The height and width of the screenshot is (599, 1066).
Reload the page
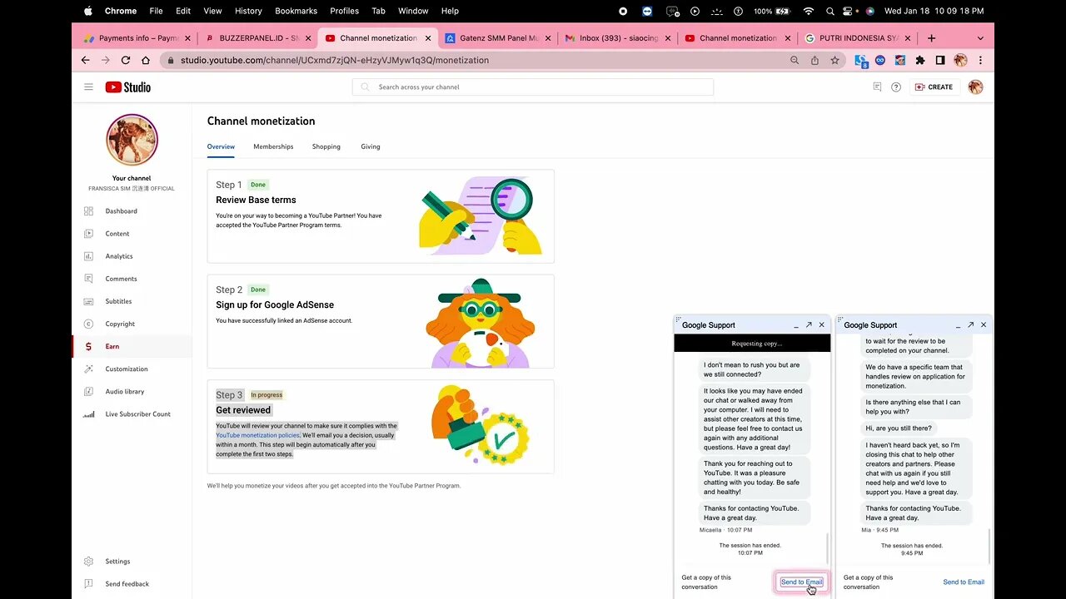126,60
